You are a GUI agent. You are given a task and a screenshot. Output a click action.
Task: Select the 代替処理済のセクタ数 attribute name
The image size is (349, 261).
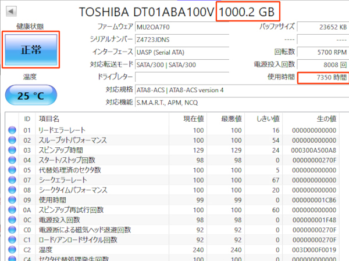pyautogui.click(x=70, y=170)
